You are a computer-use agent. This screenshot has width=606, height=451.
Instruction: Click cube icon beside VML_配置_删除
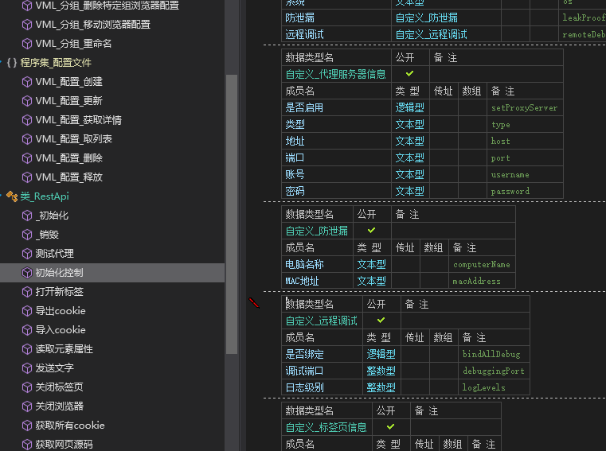tap(26, 158)
